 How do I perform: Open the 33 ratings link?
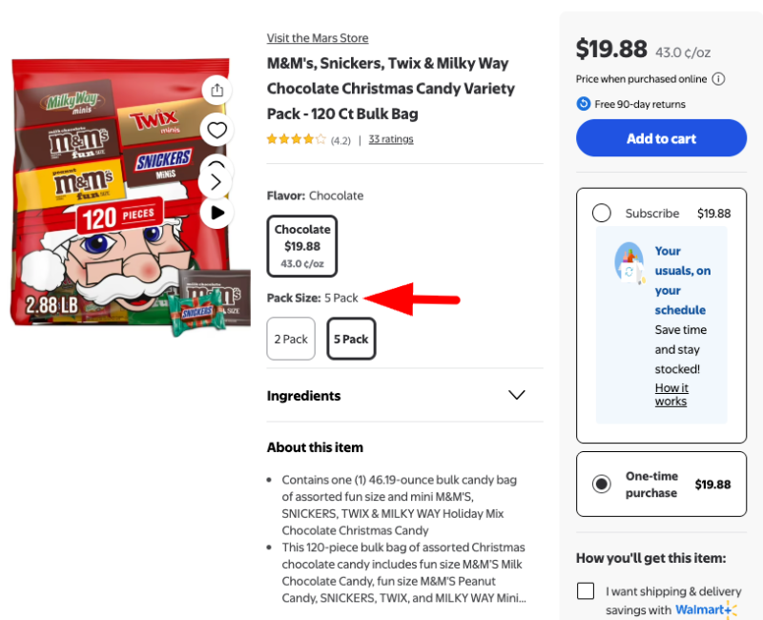[391, 139]
